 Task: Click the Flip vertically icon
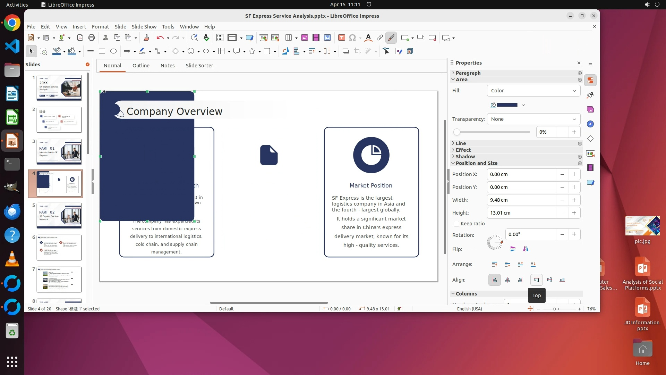coord(513,249)
